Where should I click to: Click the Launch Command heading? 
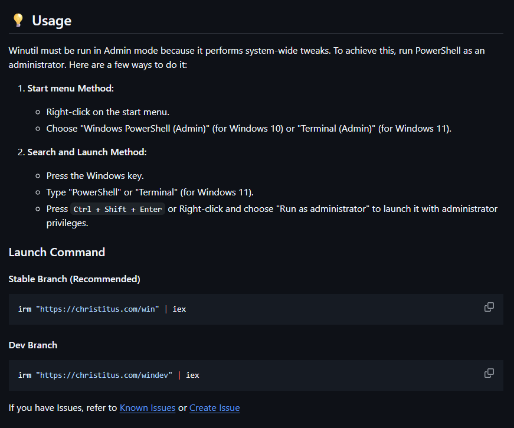57,252
